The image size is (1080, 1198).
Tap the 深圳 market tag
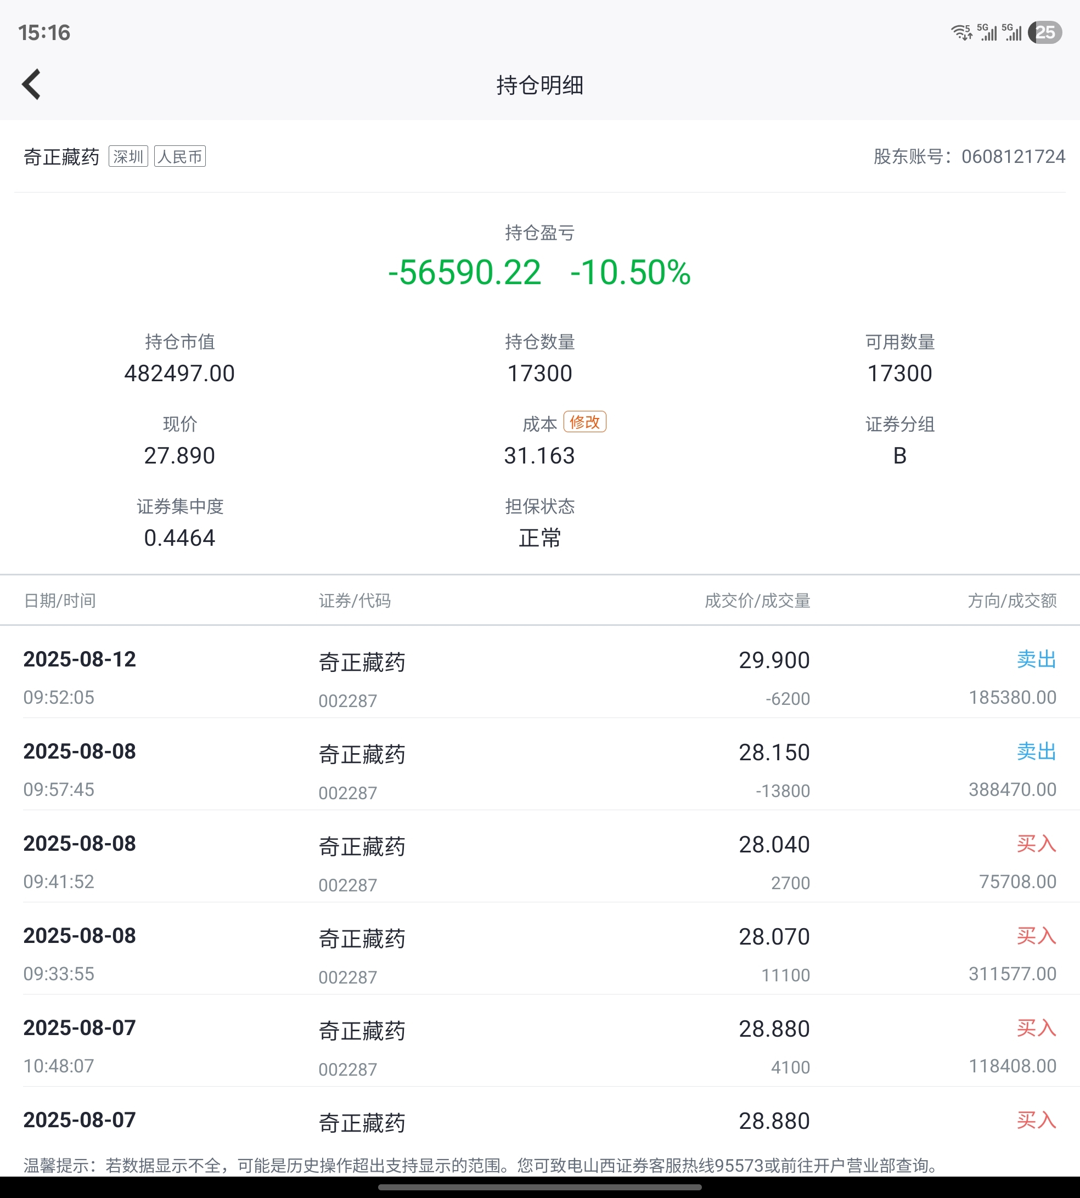[x=128, y=156]
